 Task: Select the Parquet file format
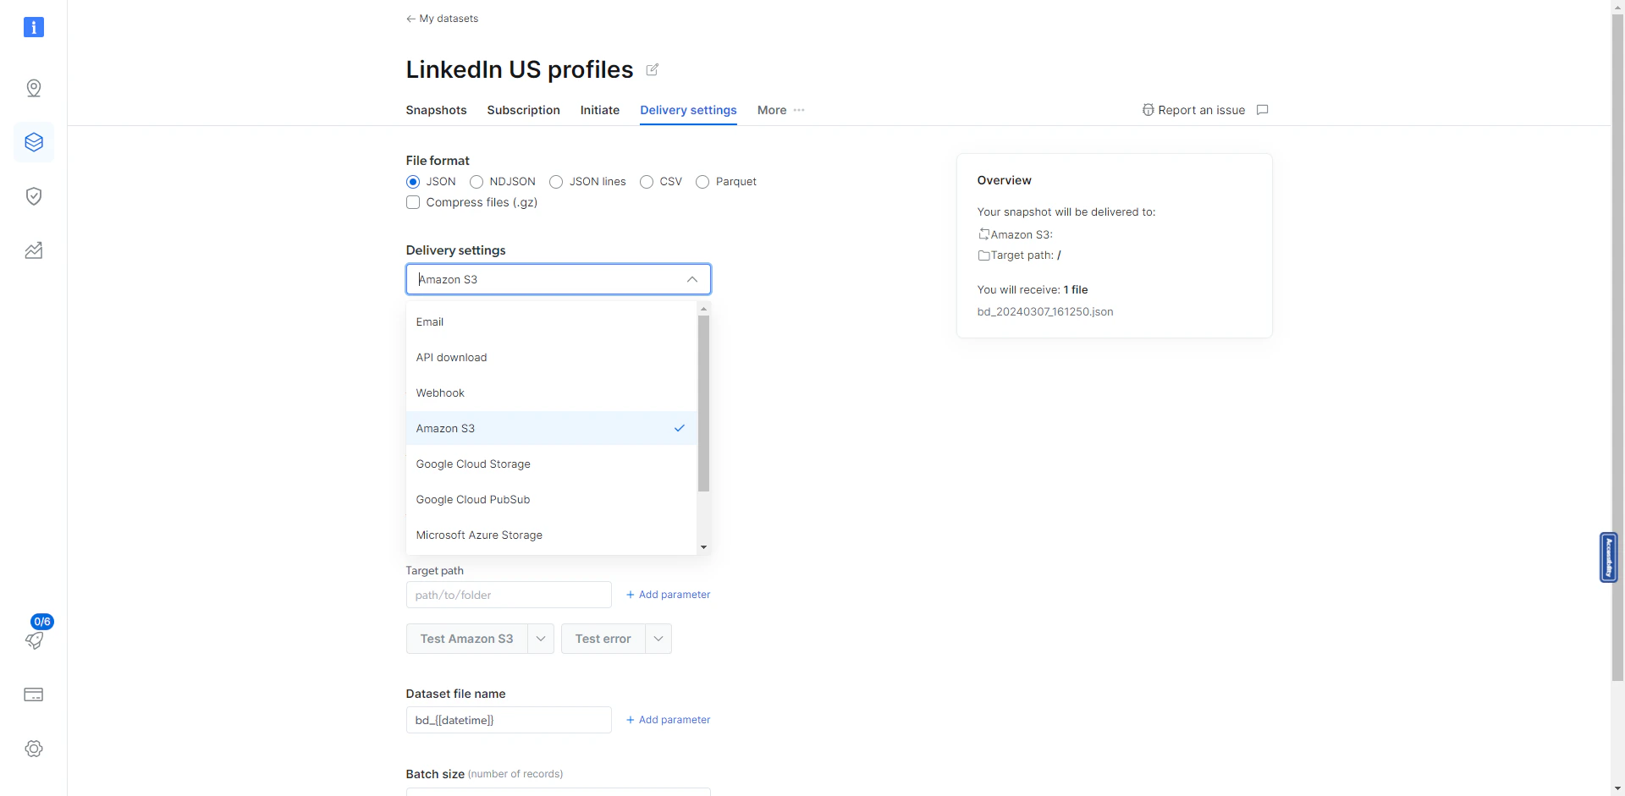click(702, 182)
